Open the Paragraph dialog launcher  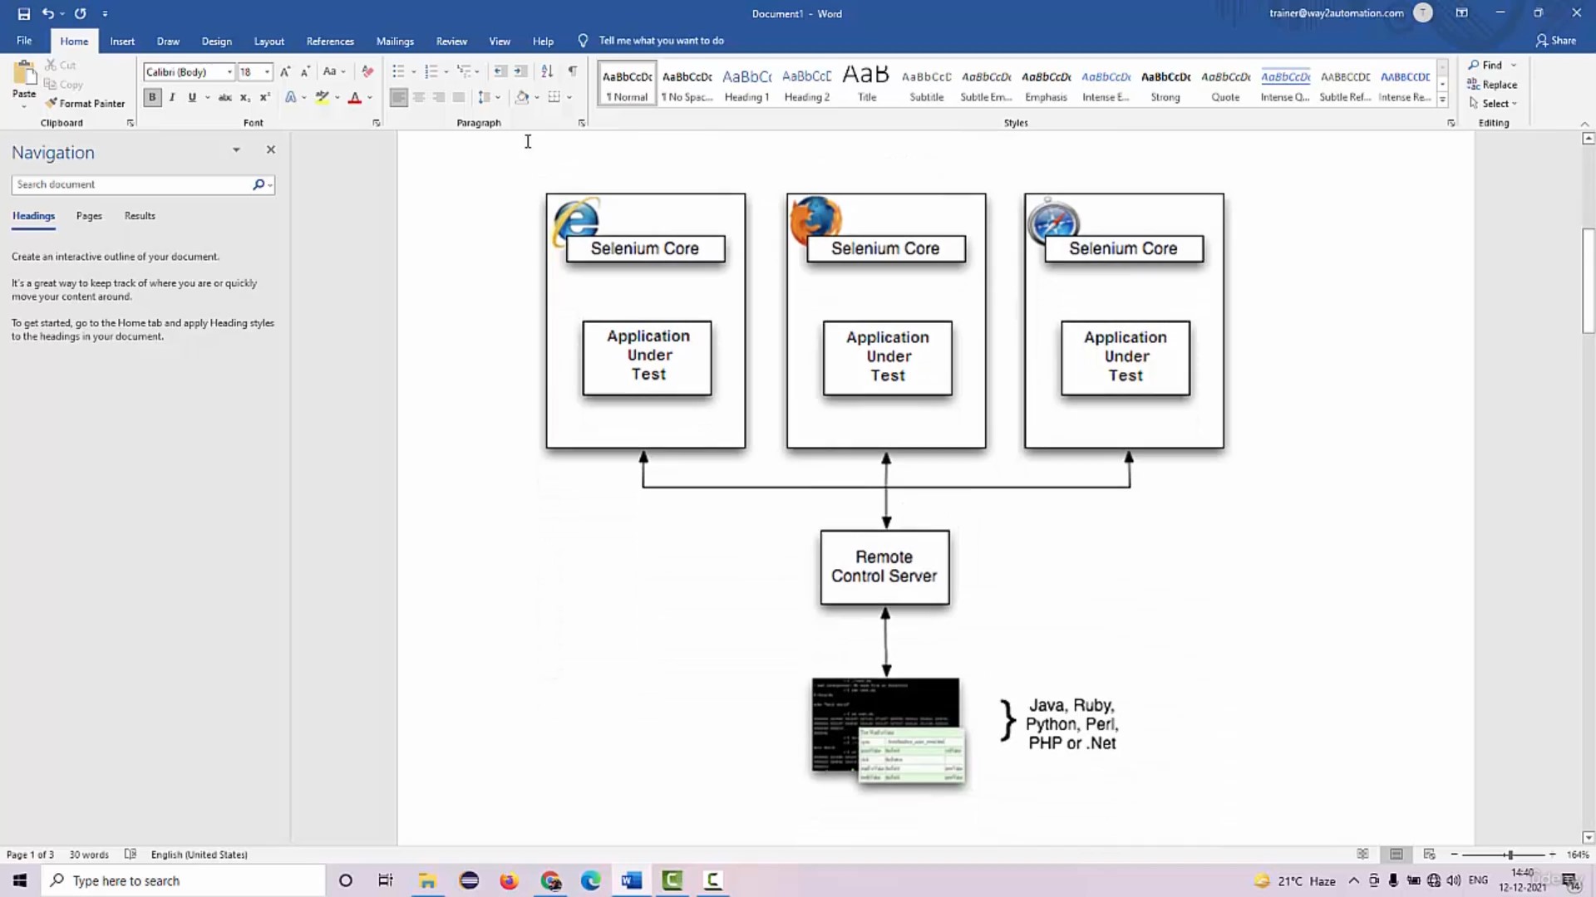click(x=582, y=123)
